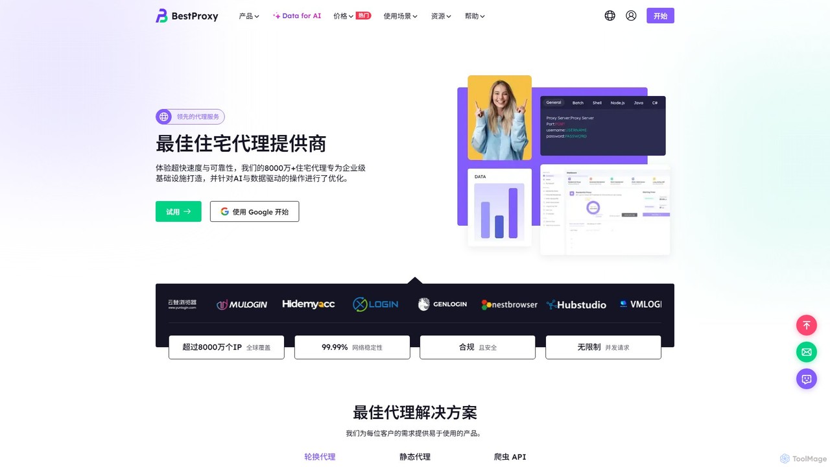Click the 无限制 并发请求 stat card
This screenshot has width=830, height=467.
click(x=604, y=347)
